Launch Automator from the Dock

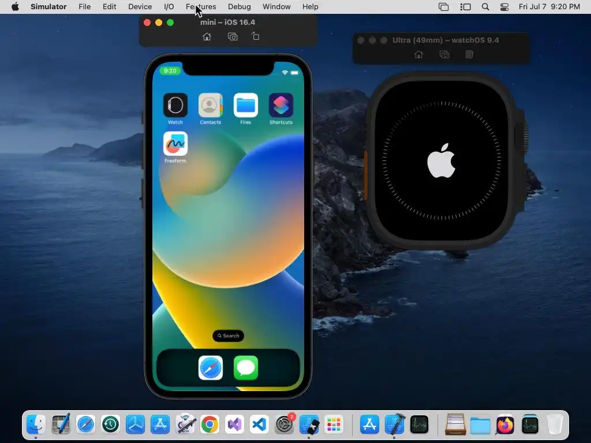point(185,425)
